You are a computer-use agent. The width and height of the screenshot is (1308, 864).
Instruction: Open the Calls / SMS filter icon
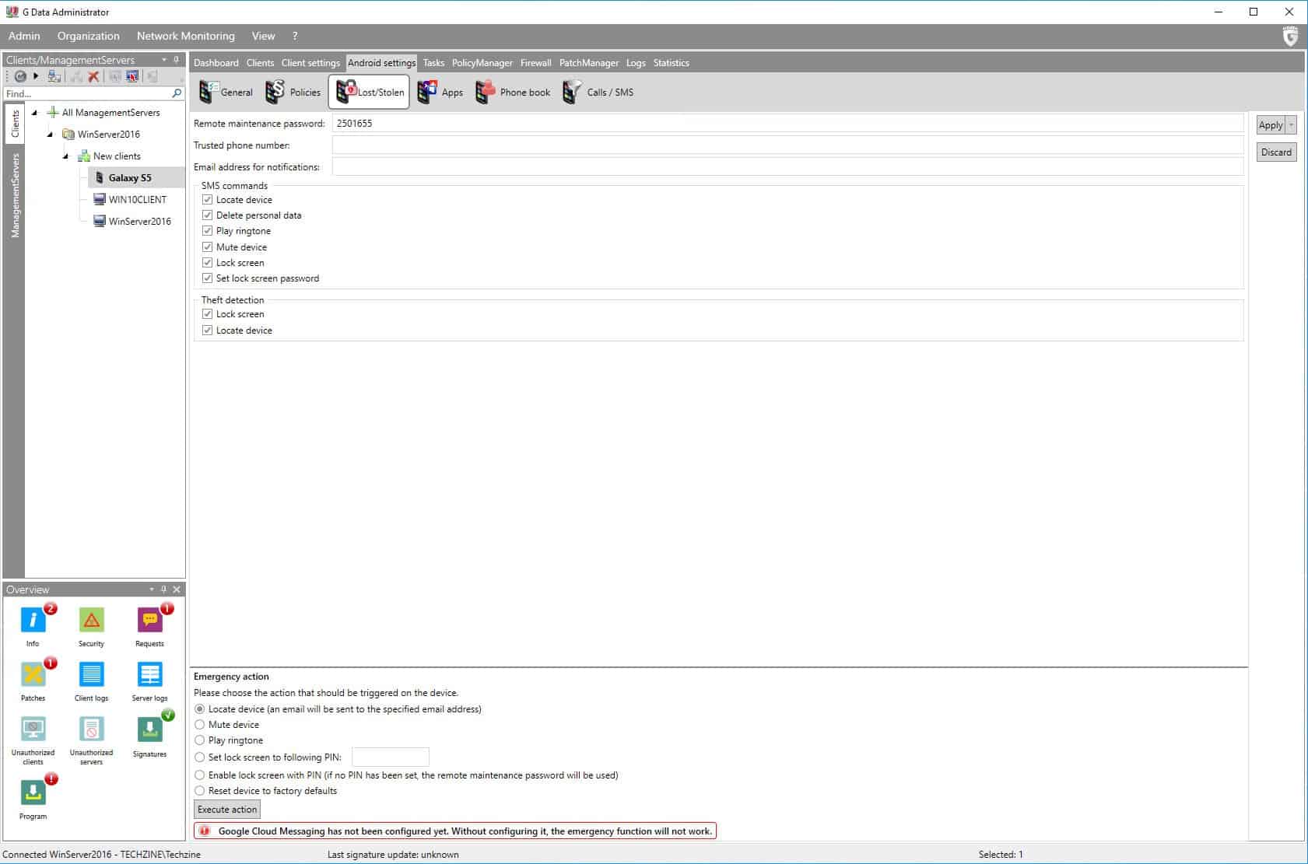(572, 92)
